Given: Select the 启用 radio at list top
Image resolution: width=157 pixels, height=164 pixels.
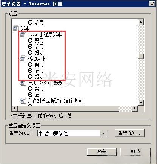Looking at the screenshot, I should click(x=30, y=22).
